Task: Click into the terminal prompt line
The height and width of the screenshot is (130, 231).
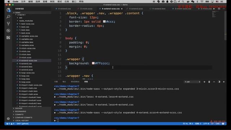Action: pyautogui.click(x=58, y=121)
